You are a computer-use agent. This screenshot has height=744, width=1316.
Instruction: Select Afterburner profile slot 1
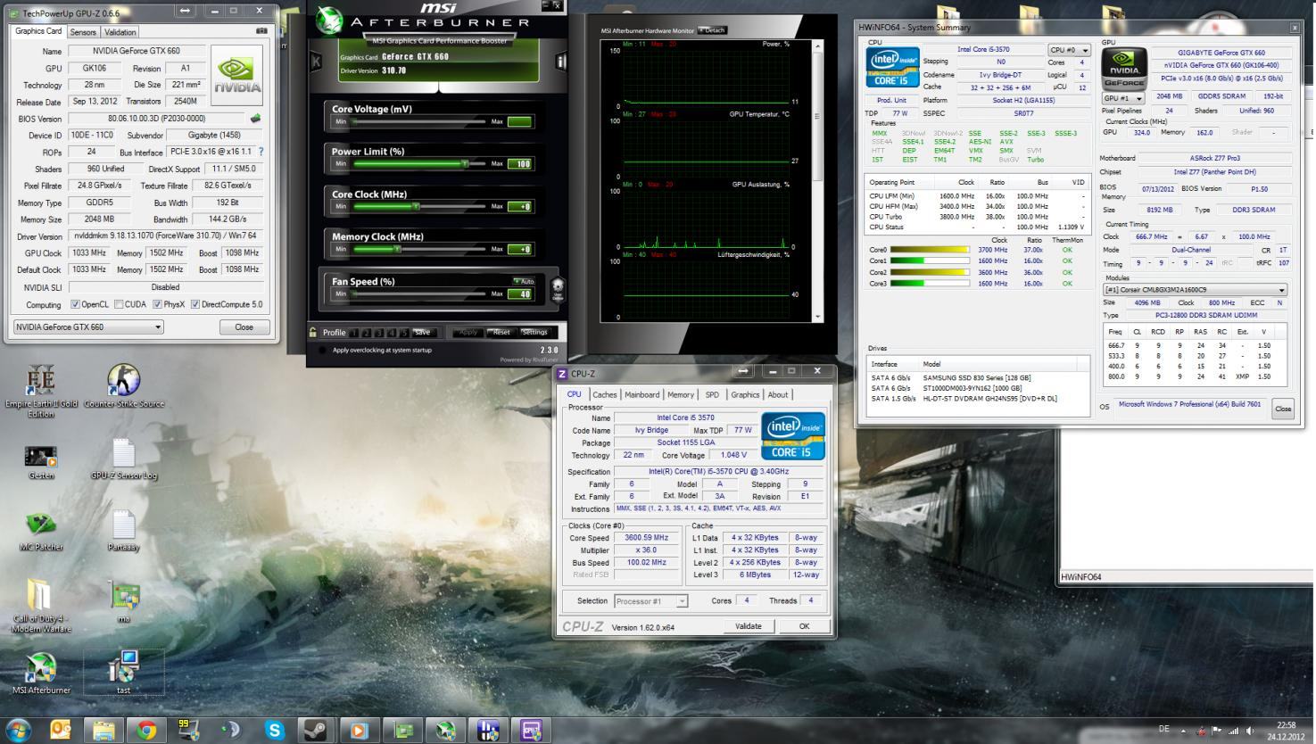point(354,333)
